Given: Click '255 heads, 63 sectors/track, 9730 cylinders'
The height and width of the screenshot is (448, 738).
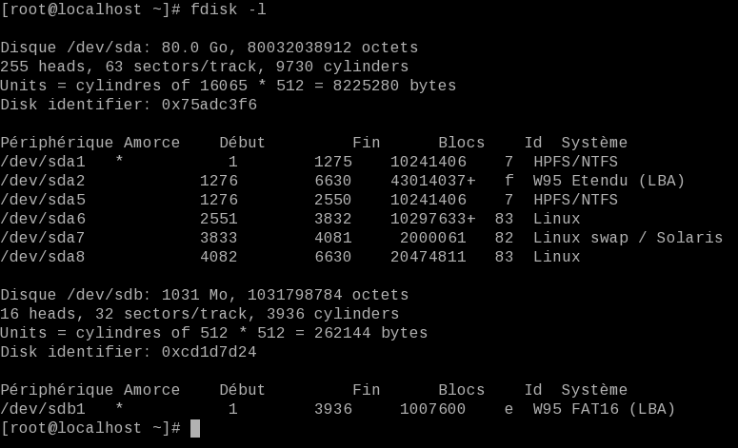Looking at the screenshot, I should pyautogui.click(x=205, y=67).
